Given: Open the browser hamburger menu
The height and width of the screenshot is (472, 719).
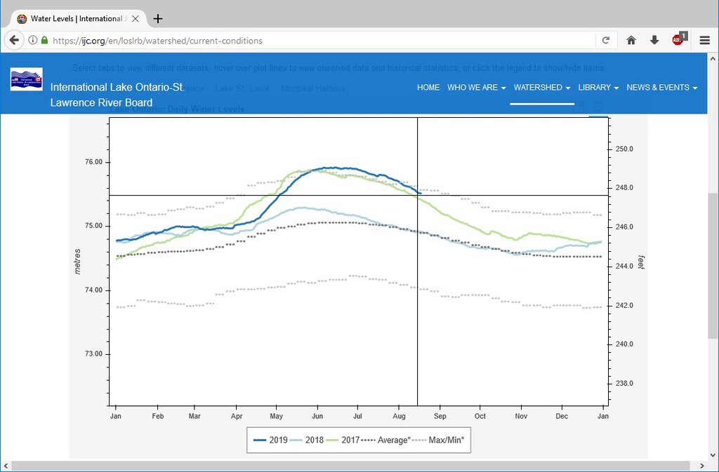Looking at the screenshot, I should (705, 41).
